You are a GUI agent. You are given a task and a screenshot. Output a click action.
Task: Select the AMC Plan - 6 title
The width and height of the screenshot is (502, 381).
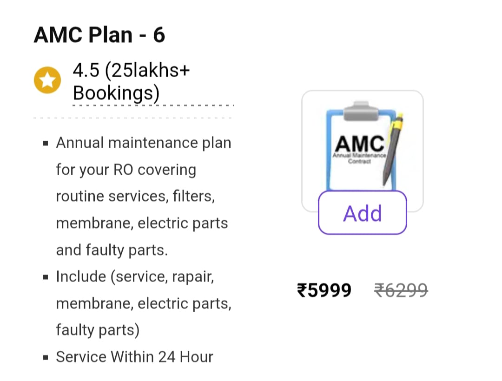click(99, 35)
